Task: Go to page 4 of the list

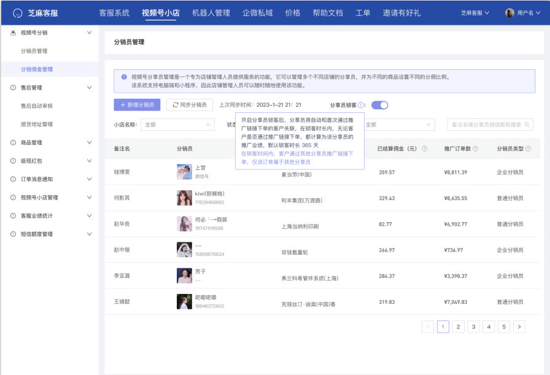Action: tap(489, 327)
